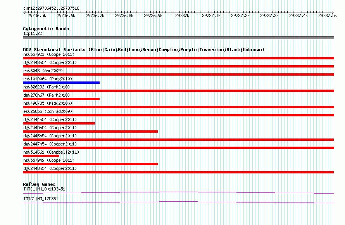The image size is (345, 225).
Task: Select the chr12:29736452..29737518 region label
Action: pos(51,8)
